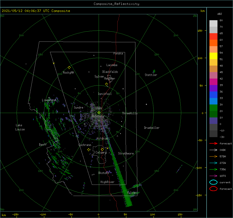Viewport: 233px width, 218px height.
Task: Click the magenta 42 dBZ color swatch
Action: (213, 82)
